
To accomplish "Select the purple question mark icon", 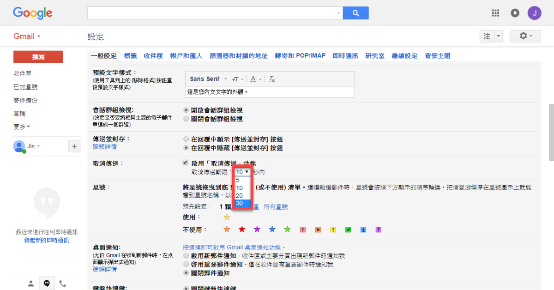I will tap(378, 230).
